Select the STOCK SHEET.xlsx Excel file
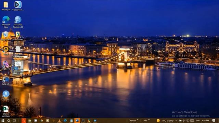Image resolution: width=219 pixels, height=123 pixels. (6, 112)
